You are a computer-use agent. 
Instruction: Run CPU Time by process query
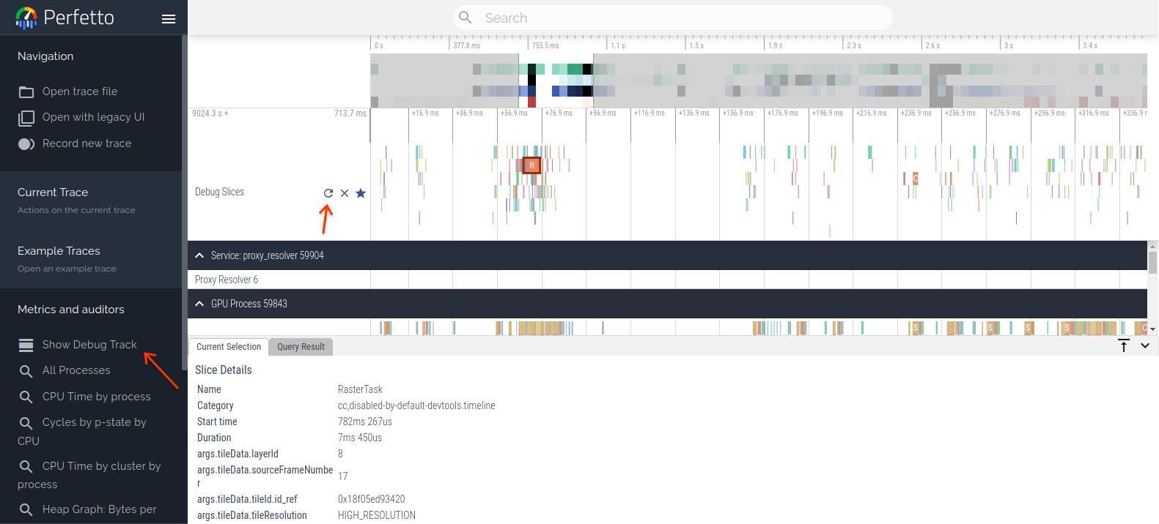(x=96, y=397)
